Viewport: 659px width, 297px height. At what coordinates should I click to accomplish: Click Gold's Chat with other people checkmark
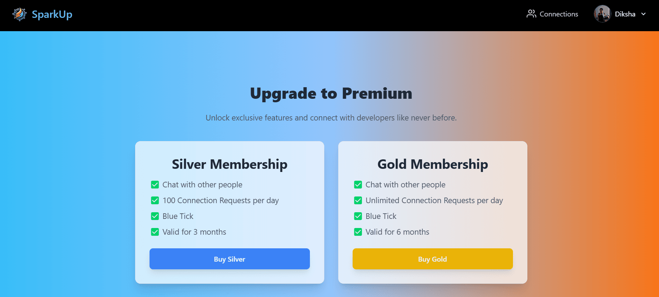[x=358, y=185]
